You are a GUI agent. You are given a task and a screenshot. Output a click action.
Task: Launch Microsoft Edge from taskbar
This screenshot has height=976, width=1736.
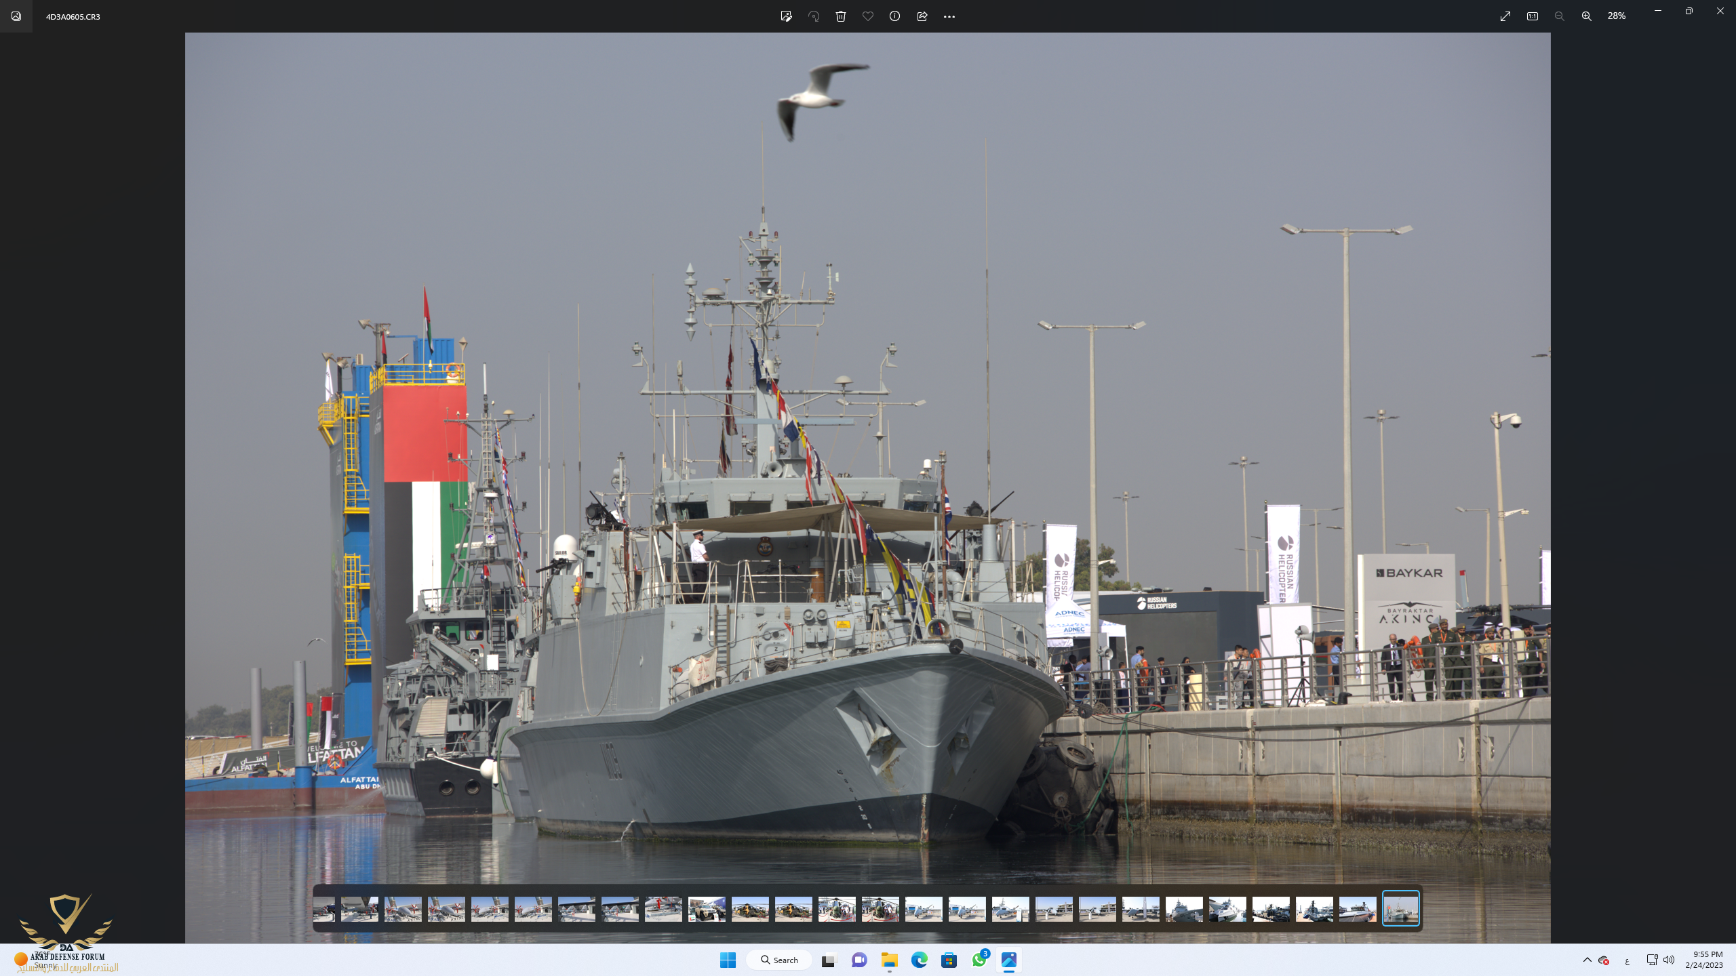tap(920, 960)
